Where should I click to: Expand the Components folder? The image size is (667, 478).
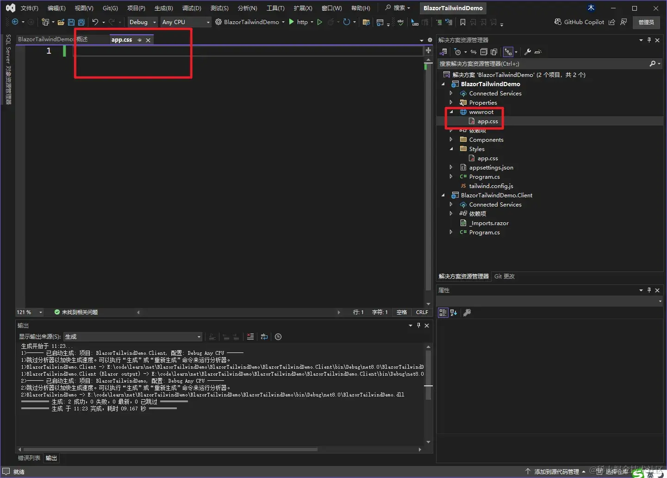coord(451,139)
